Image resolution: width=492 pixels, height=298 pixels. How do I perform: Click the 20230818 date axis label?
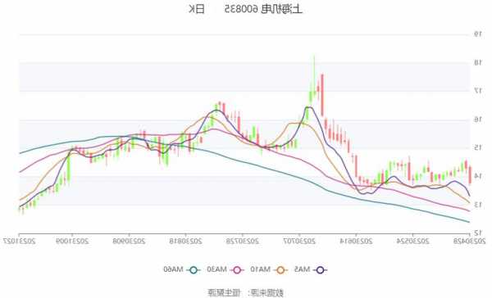pyautogui.click(x=186, y=241)
